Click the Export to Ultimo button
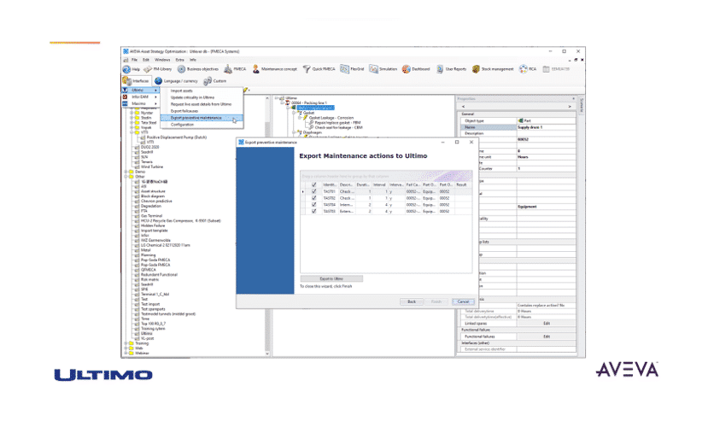This screenshot has height=427, width=708. pyautogui.click(x=331, y=279)
